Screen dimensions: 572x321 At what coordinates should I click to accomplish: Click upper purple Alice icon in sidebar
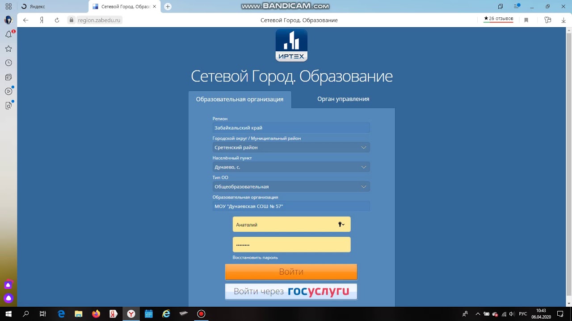pyautogui.click(x=8, y=285)
